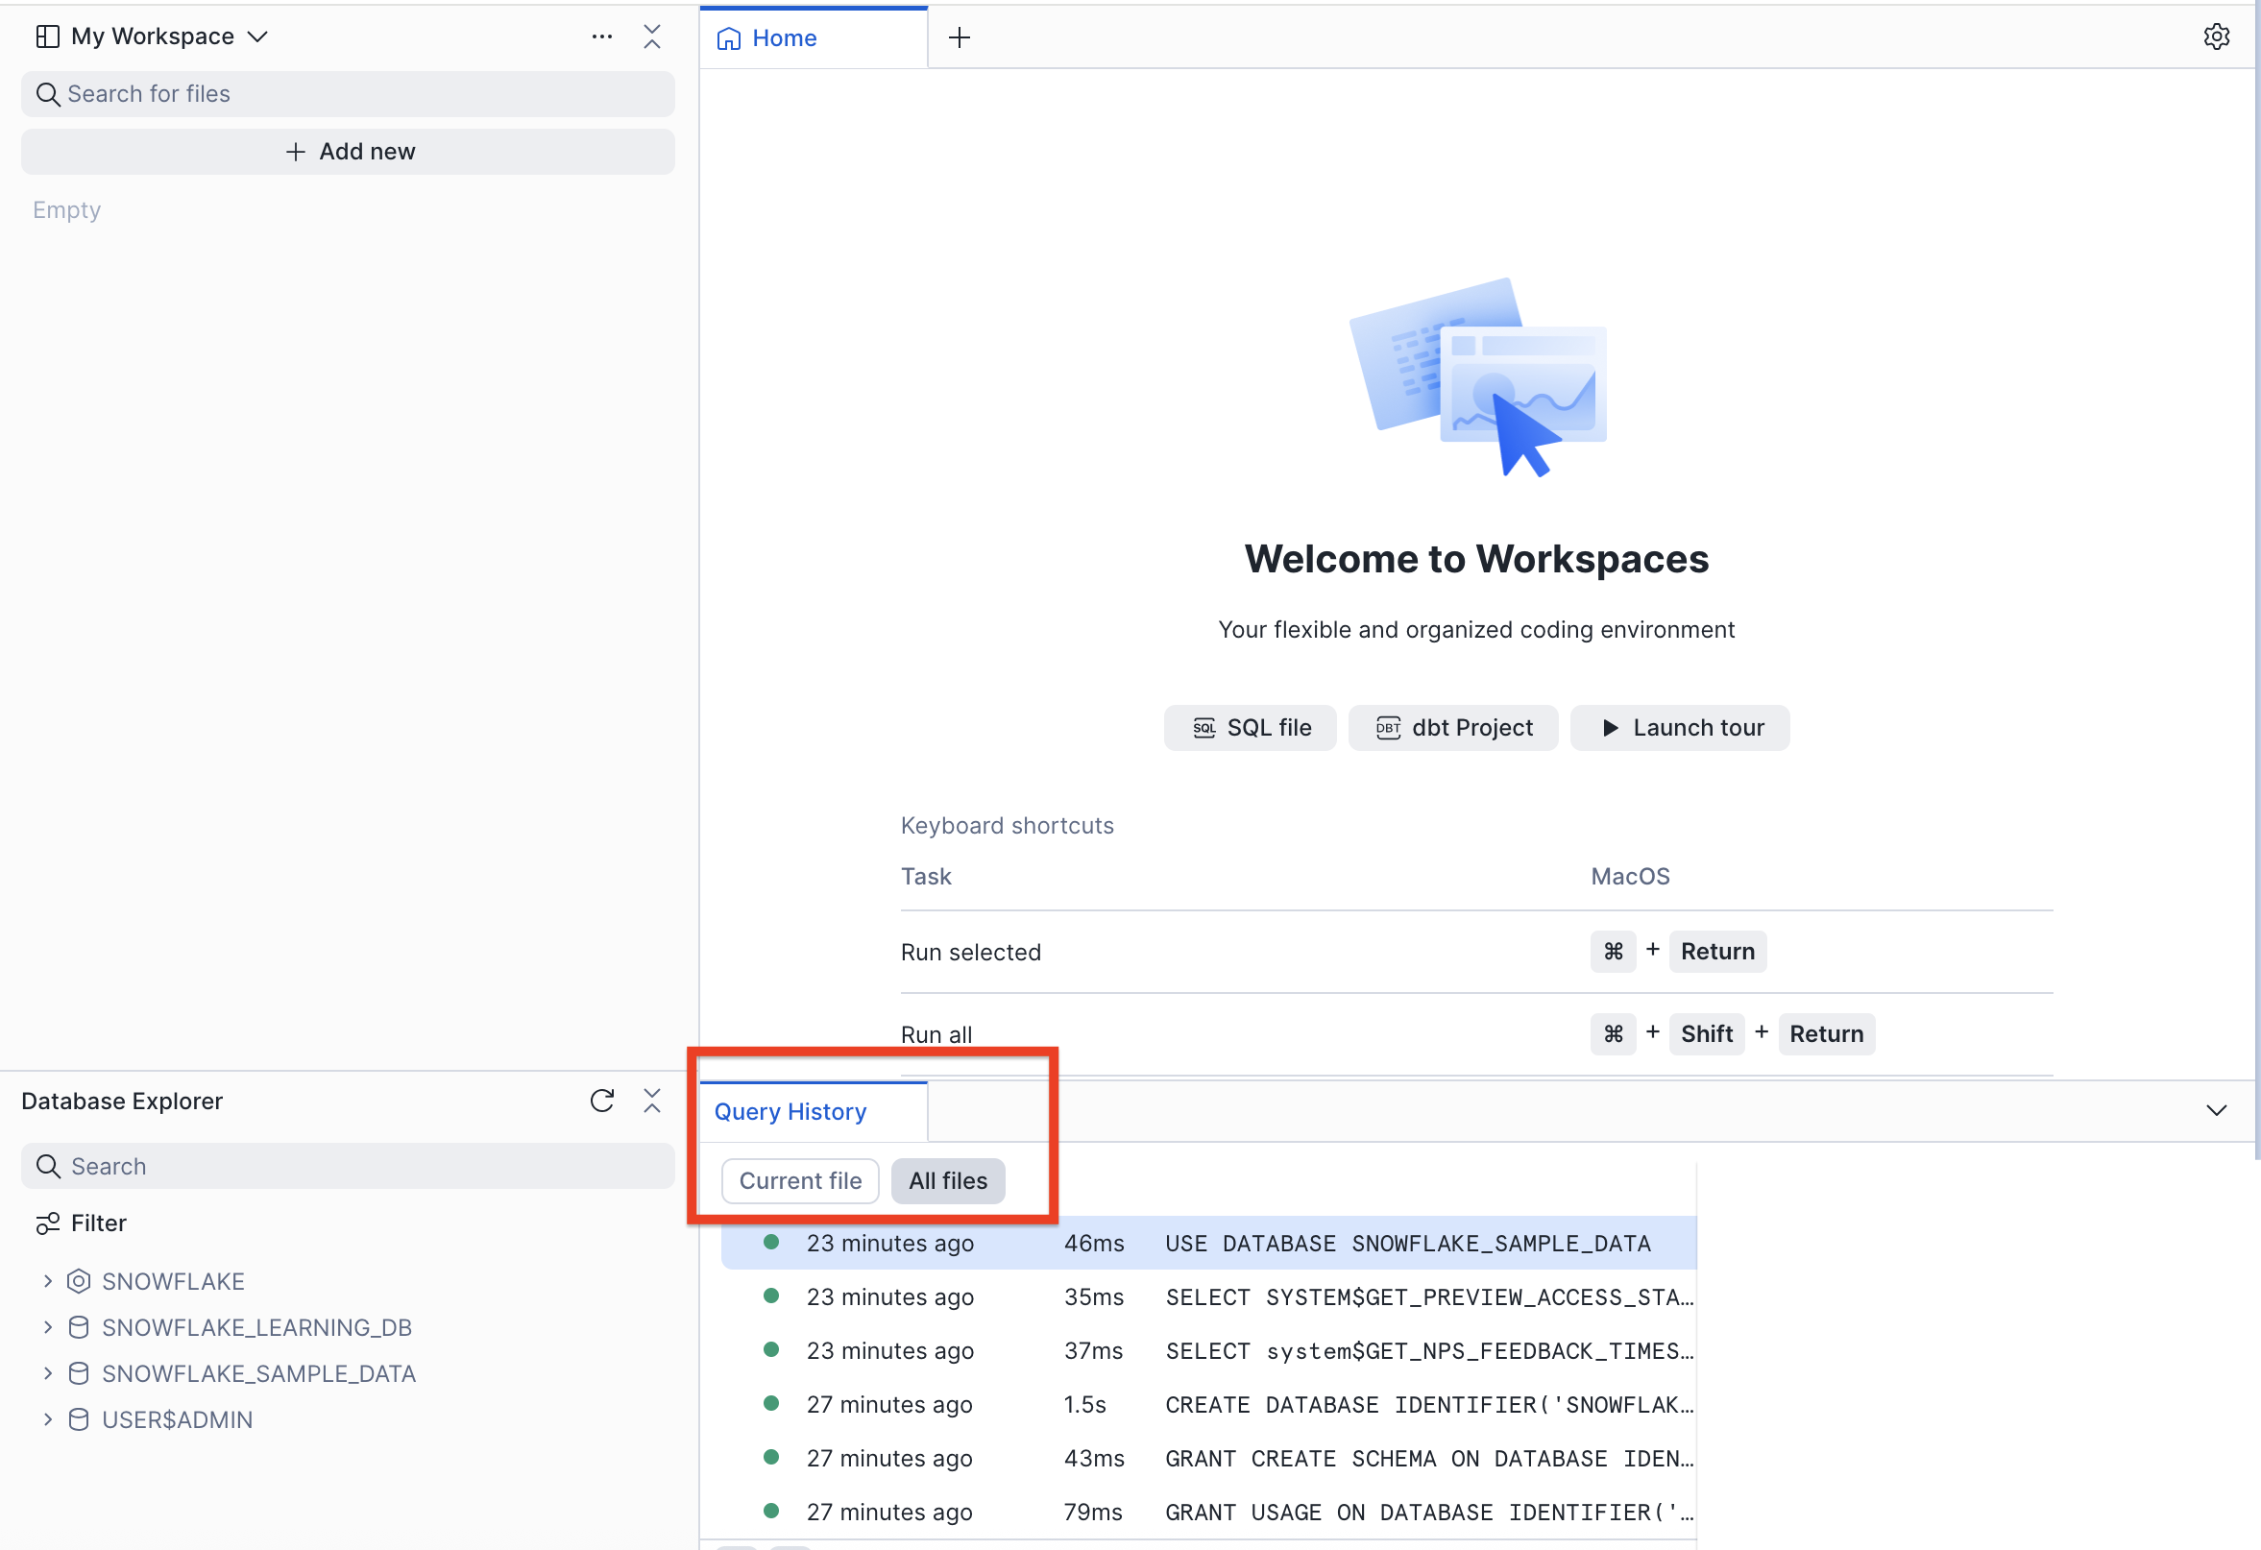Select SNOWFLAKE in database tree

pos(173,1281)
